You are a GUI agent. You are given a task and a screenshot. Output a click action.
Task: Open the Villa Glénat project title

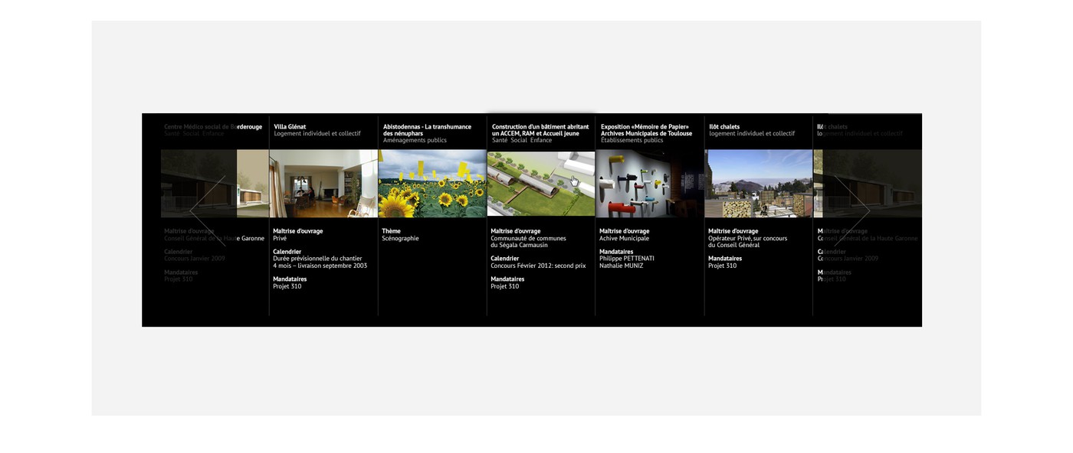290,127
